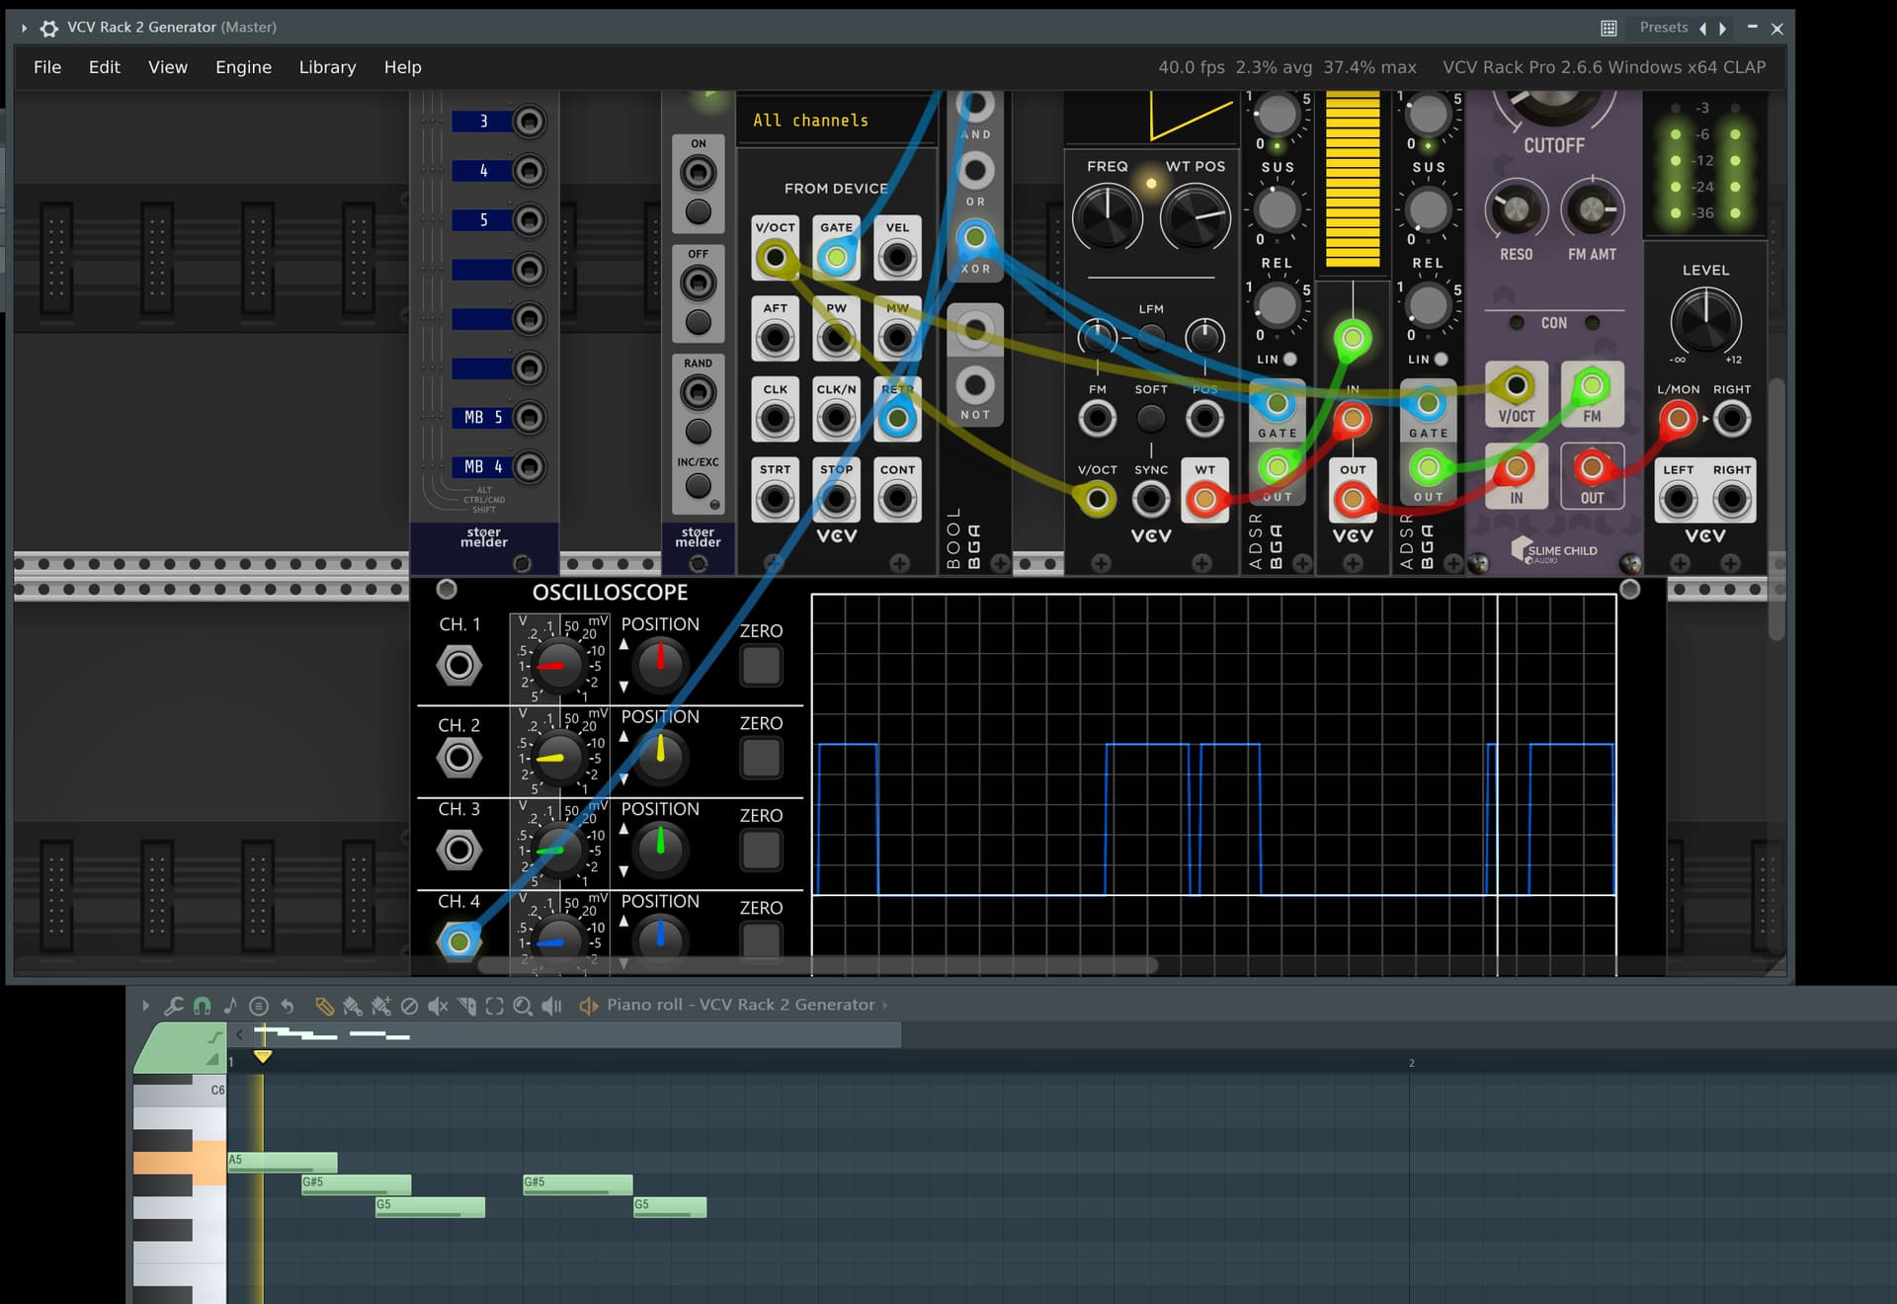The image size is (1897, 1304).
Task: Select the mute tool speaker icon
Action: pyautogui.click(x=438, y=1006)
